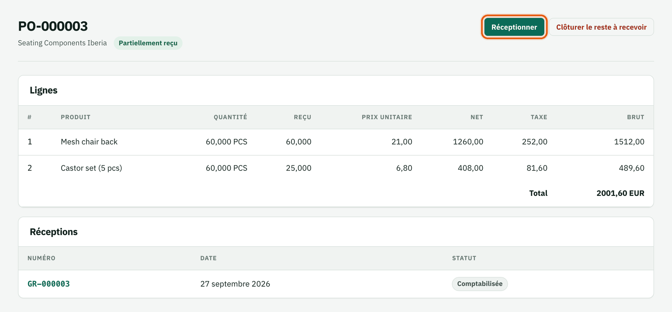Select gross amount 489,60
The image size is (672, 312).
tap(632, 168)
